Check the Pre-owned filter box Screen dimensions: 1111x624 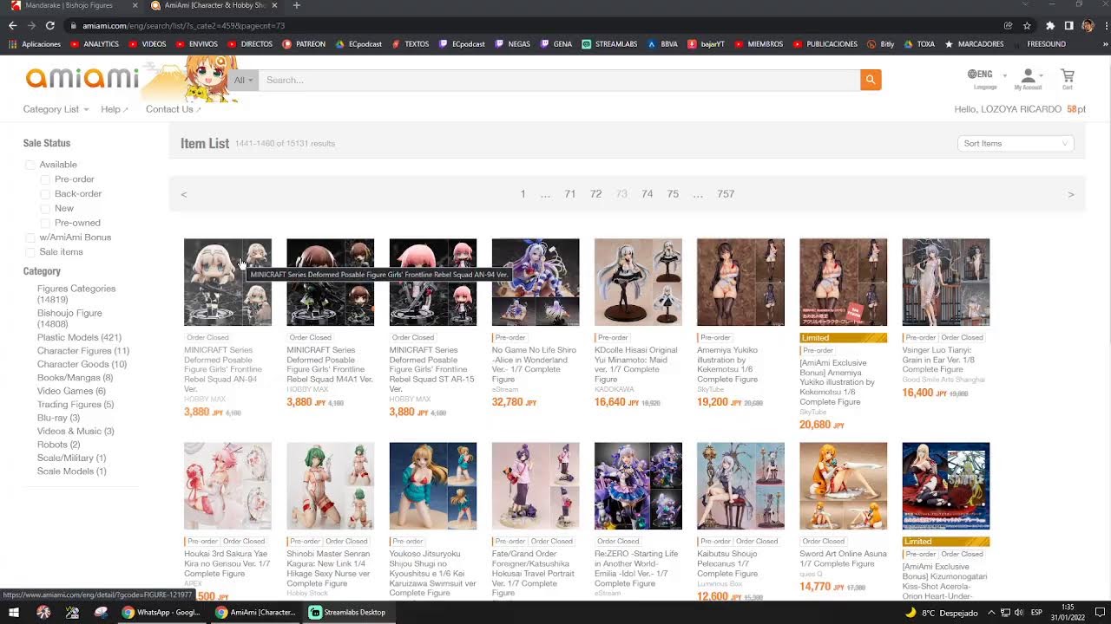[45, 223]
